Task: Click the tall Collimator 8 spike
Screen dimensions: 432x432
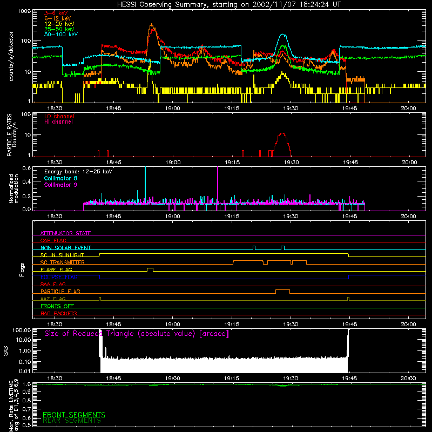Action: (x=145, y=185)
